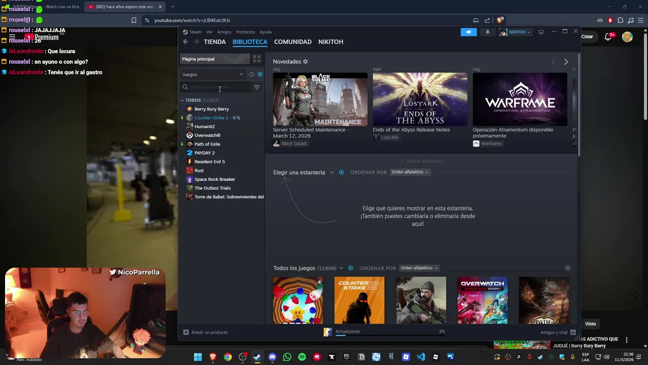Image resolution: width=648 pixels, height=365 pixels.
Task: Change shelf sort Orden alfabético dropdown
Action: coord(410,172)
